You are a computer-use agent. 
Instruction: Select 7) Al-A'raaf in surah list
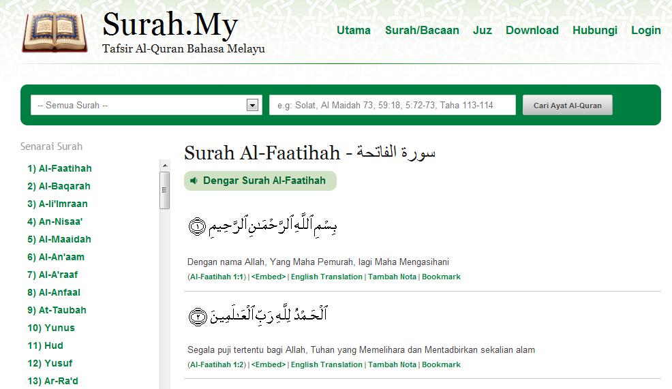click(52, 275)
